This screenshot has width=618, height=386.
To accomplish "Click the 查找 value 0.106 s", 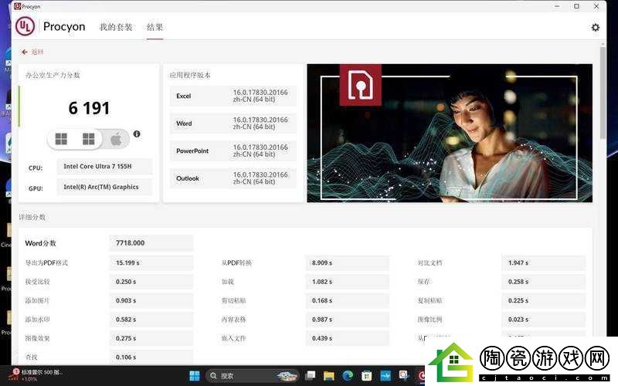I will tap(151, 357).
